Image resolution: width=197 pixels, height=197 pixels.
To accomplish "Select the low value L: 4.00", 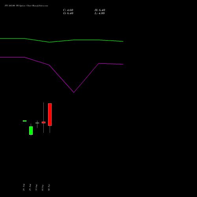I will [100, 13].
